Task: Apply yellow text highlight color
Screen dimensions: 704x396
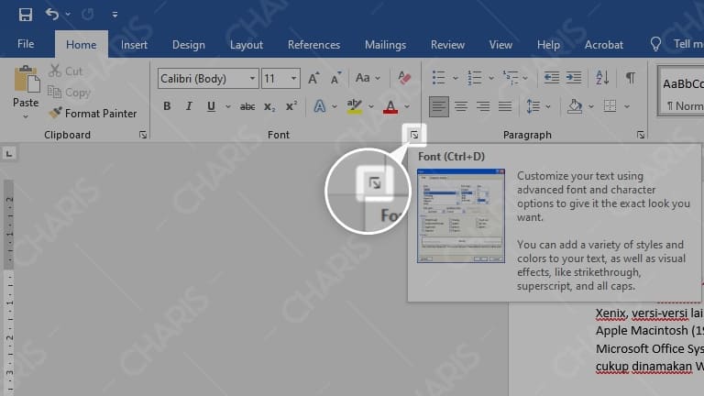Action: click(354, 106)
